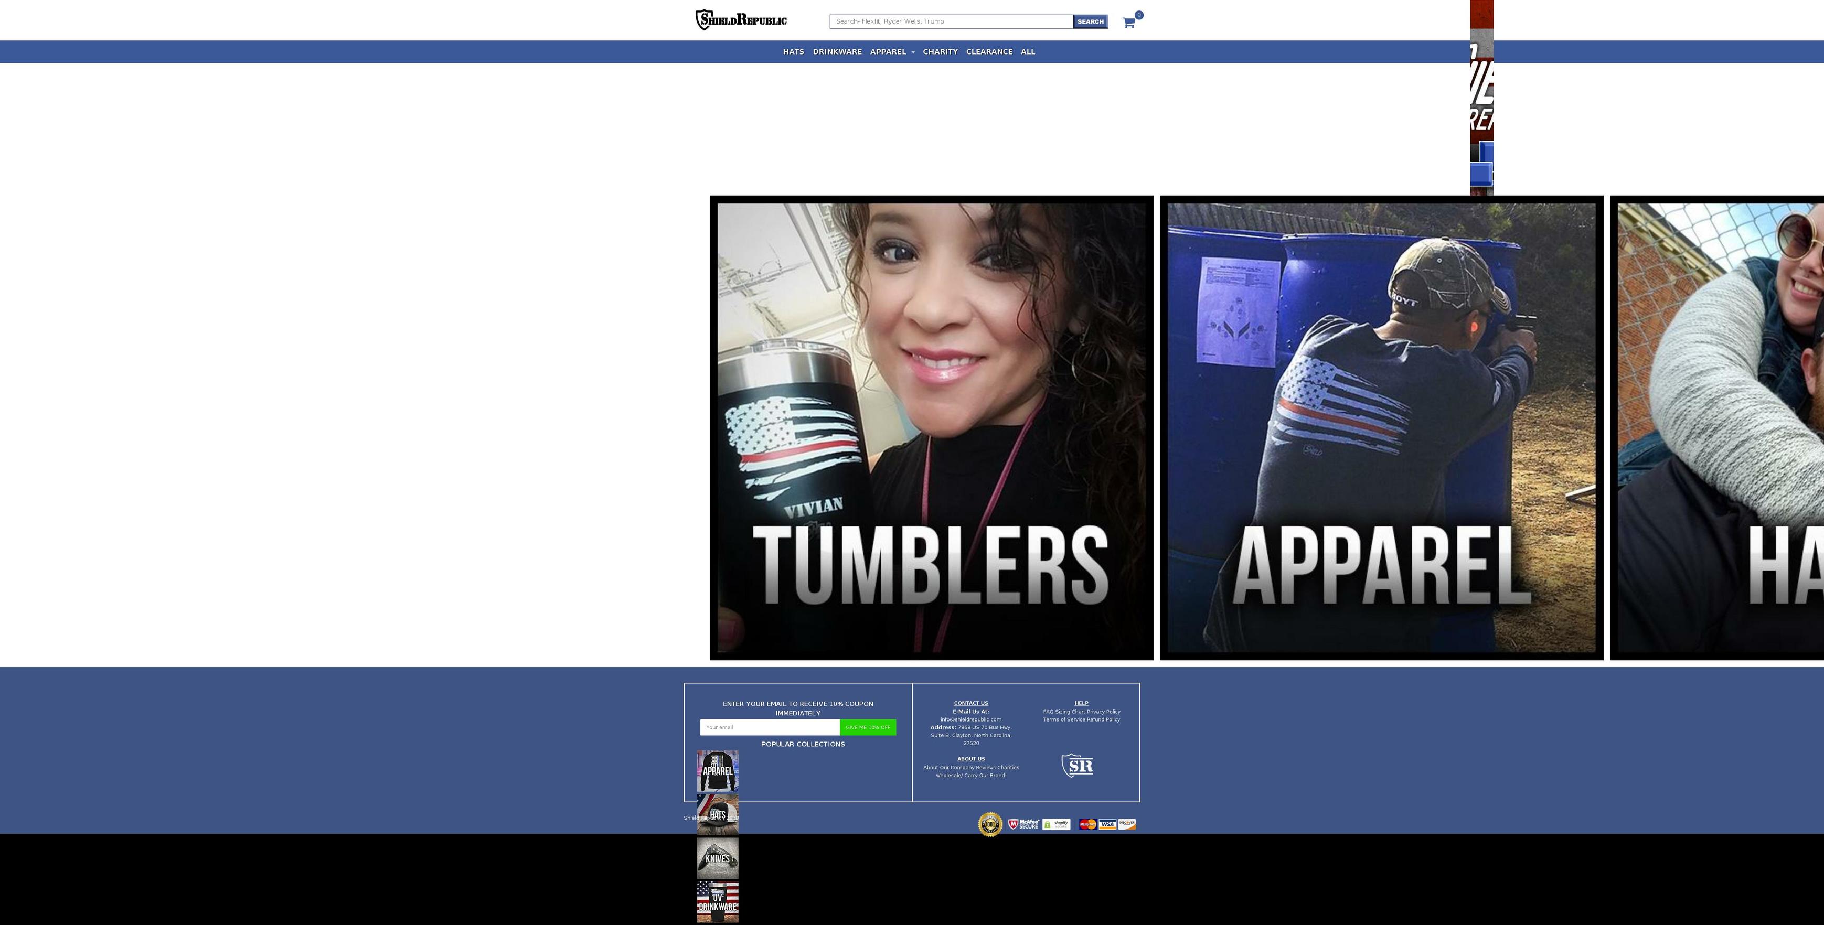This screenshot has height=925, width=1824.
Task: Click the coupon offer heading text
Action: (x=798, y=708)
